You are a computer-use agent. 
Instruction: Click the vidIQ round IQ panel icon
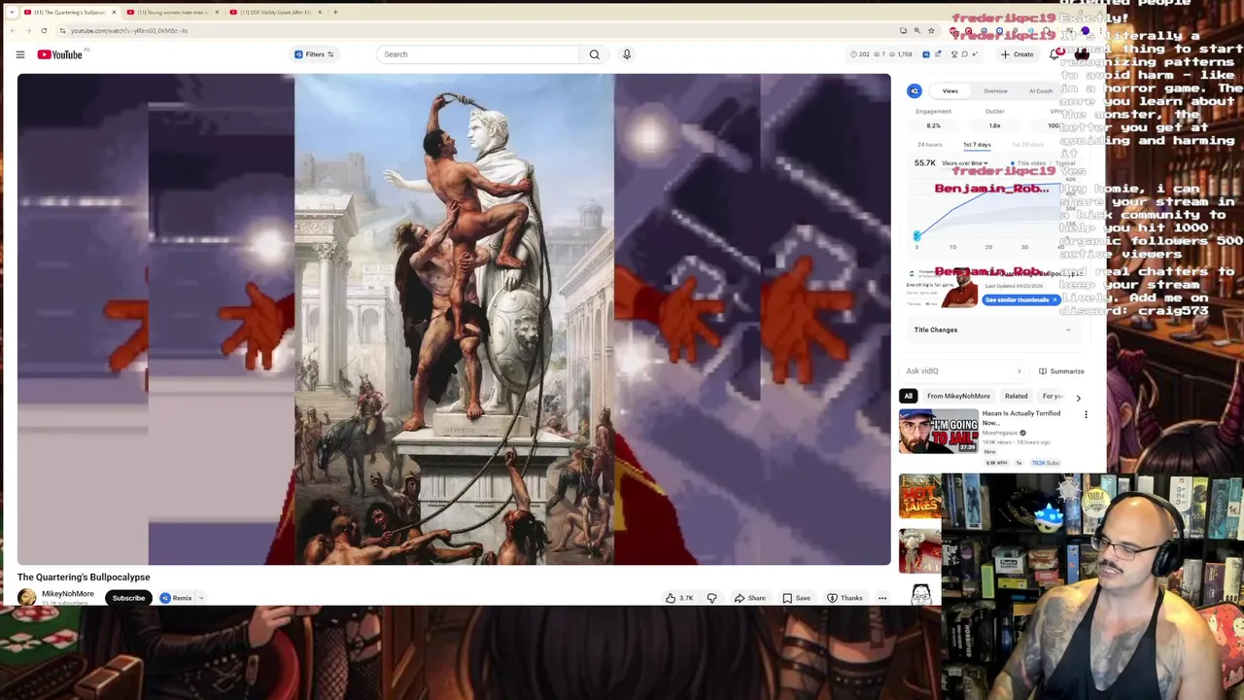click(914, 91)
